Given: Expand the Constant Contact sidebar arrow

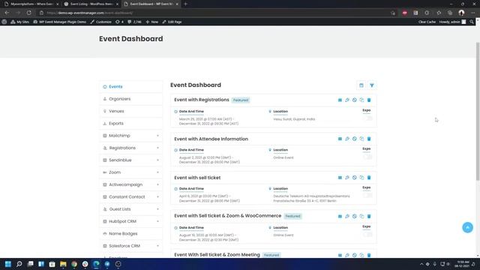Looking at the screenshot, I should click(157, 196).
